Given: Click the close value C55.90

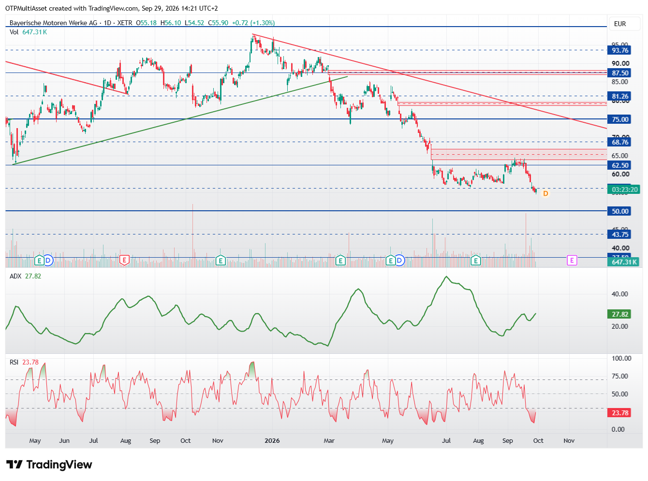Looking at the screenshot, I should click(x=218, y=23).
